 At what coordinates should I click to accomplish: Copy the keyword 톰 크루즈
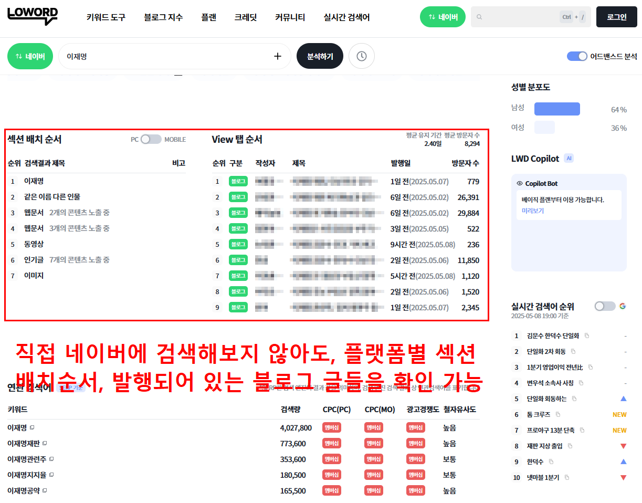[558, 415]
